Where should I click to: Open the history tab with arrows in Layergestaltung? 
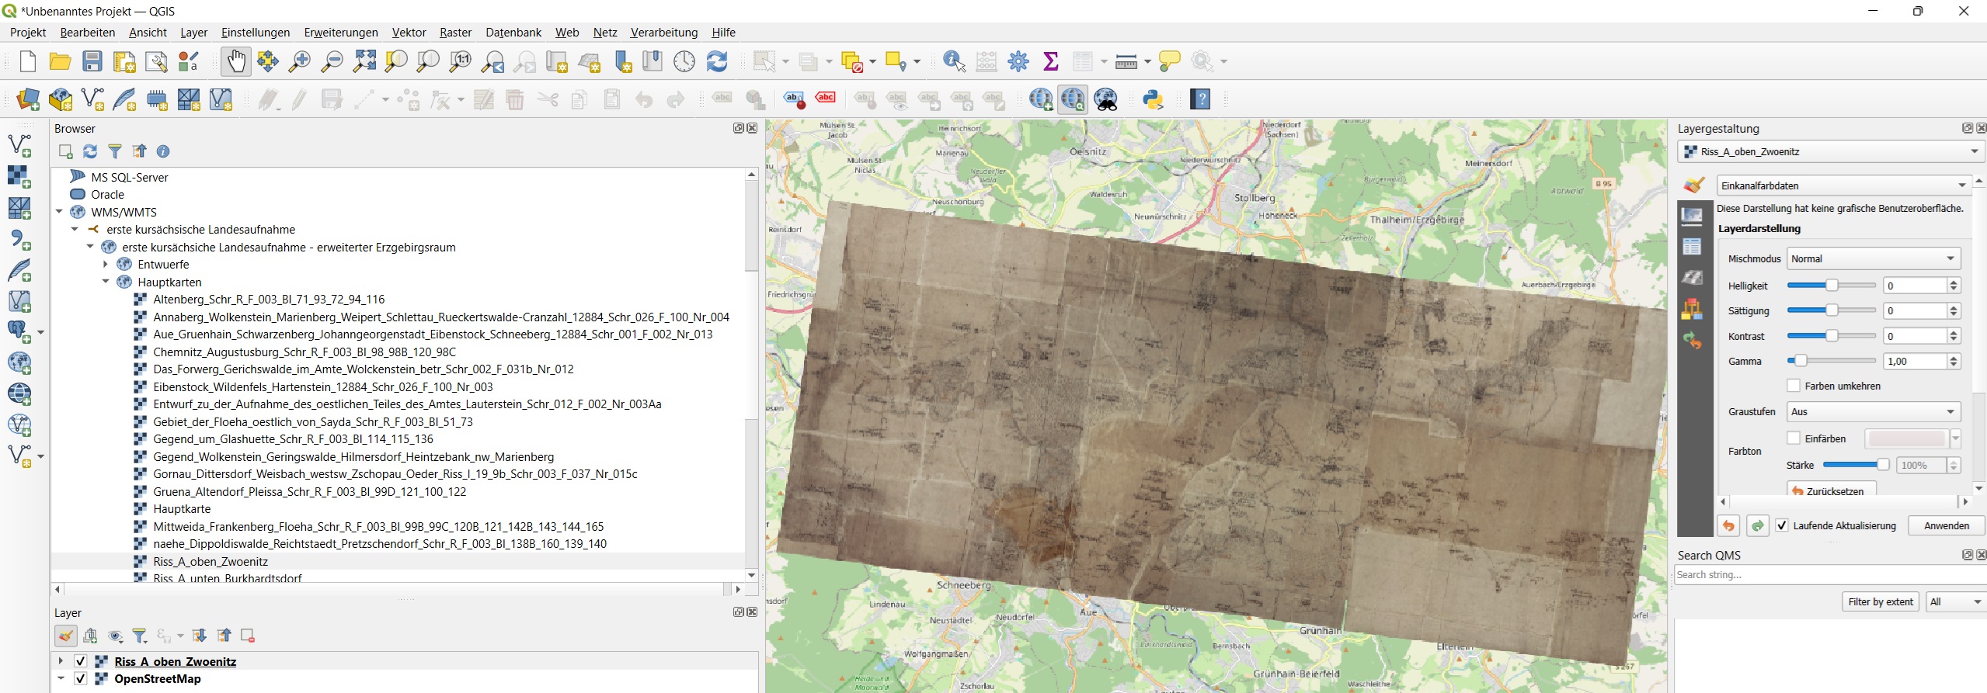coord(1692,340)
